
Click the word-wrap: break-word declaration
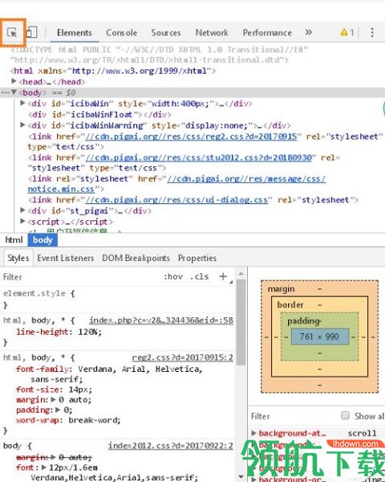pyautogui.click(x=68, y=420)
